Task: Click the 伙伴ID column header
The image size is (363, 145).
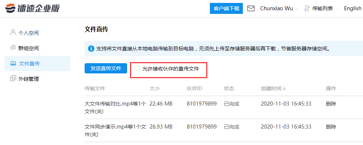Action: [195, 88]
